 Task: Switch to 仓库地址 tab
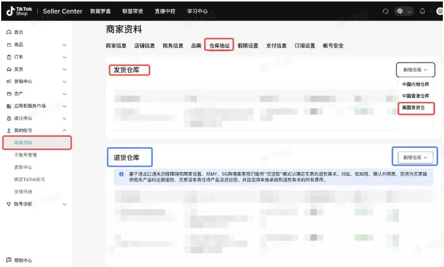click(x=220, y=45)
